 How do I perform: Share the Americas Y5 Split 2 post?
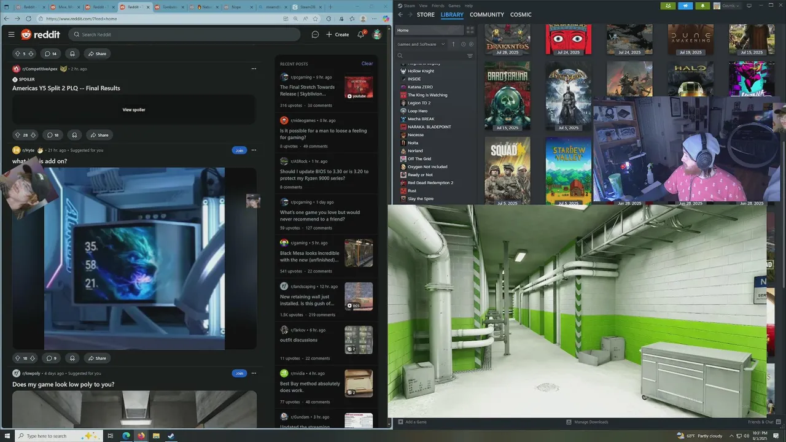pos(98,135)
